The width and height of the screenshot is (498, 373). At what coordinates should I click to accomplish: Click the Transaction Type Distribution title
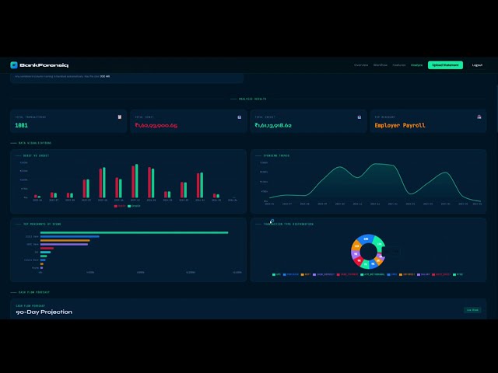288,225
